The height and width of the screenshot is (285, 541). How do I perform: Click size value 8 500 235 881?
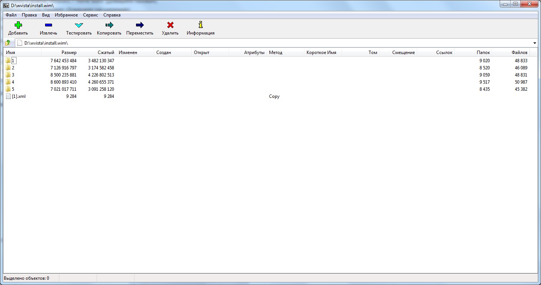[x=63, y=75]
